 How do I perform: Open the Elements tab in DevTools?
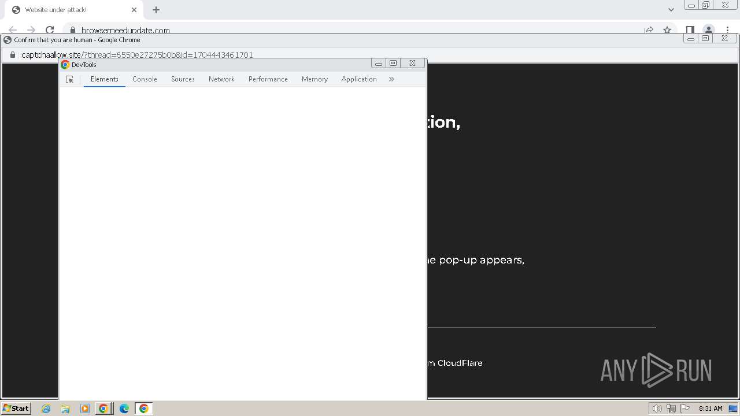105,79
